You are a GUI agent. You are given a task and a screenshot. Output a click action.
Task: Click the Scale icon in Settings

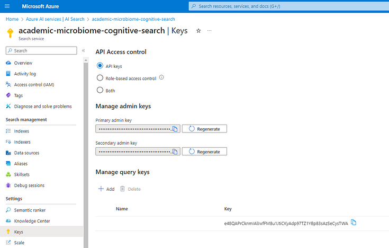click(x=8, y=243)
